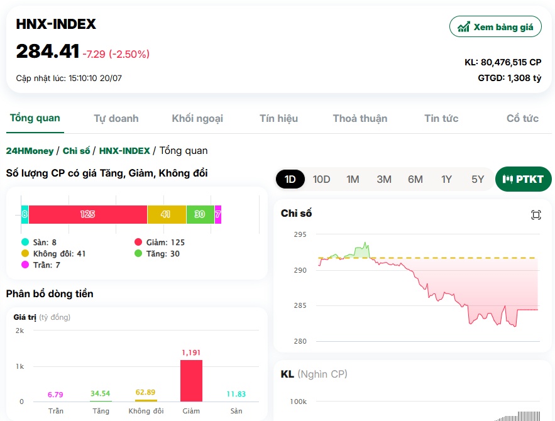Expand the Chỉ số chart to fullscreen
Image resolution: width=555 pixels, height=421 pixels.
(536, 215)
